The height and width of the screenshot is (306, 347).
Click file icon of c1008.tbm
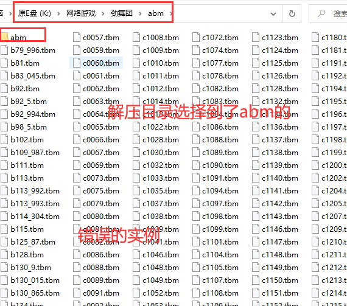coord(136,37)
